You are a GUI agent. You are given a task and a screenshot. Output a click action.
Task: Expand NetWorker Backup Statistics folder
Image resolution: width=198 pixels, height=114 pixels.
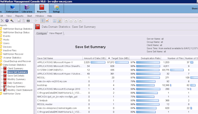pyautogui.click(x=18, y=29)
